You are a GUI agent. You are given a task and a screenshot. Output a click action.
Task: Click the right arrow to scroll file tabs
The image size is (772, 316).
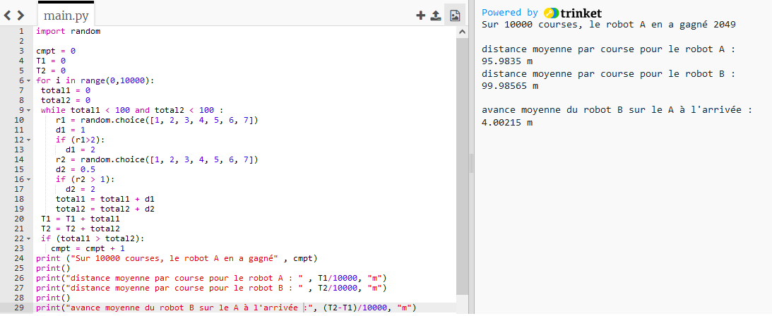(20, 15)
